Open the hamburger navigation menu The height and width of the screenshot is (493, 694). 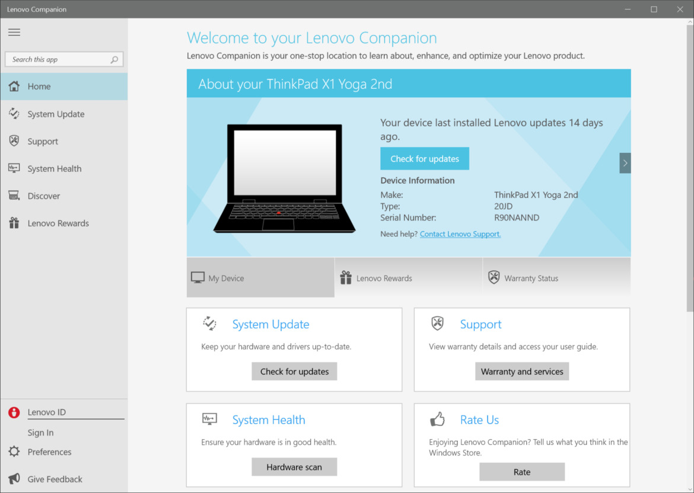(x=14, y=32)
